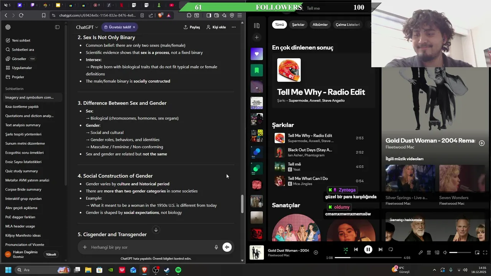Click the Yükselt upgrade button

pyautogui.click(x=51, y=254)
